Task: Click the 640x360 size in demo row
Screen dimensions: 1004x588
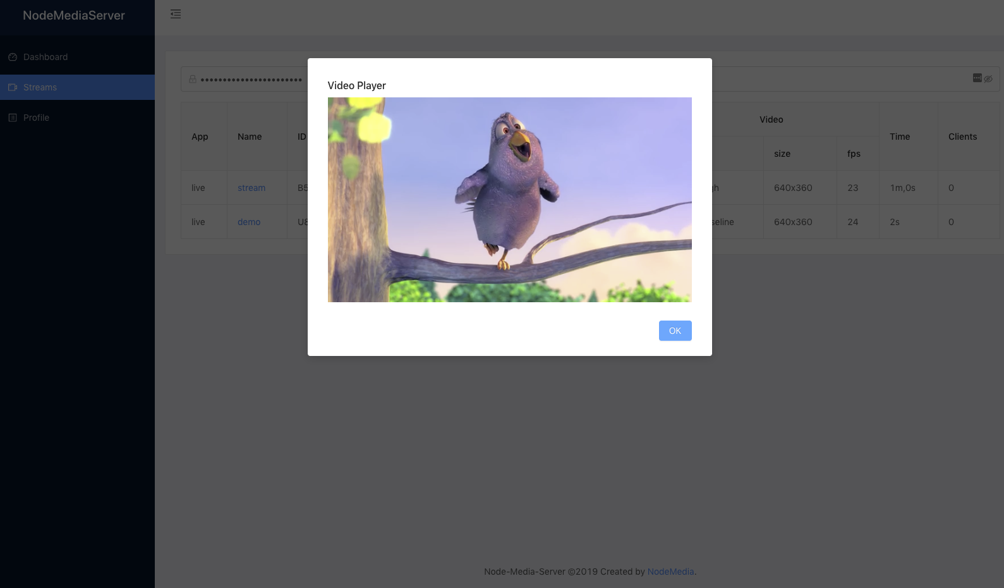Action: (x=793, y=222)
